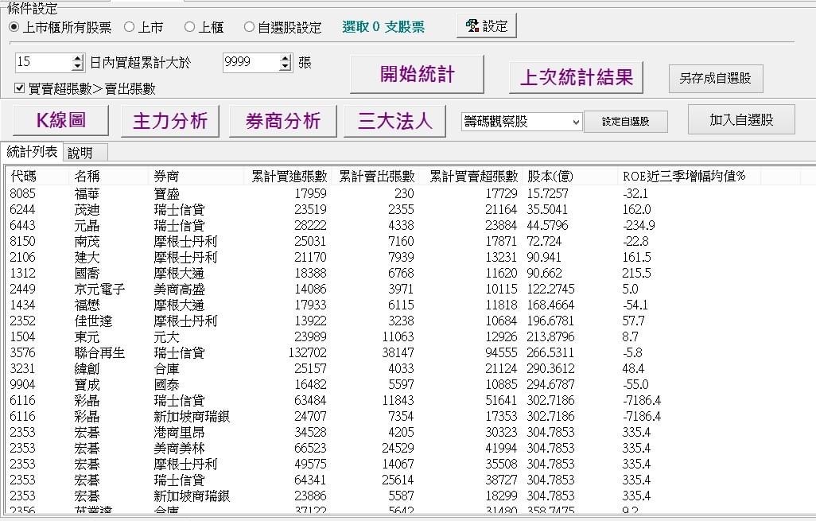The height and width of the screenshot is (521, 816).
Task: Increase the days value with up arrow
Action: tap(77, 58)
